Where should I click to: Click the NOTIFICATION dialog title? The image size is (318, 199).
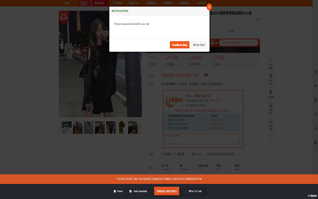(x=120, y=11)
